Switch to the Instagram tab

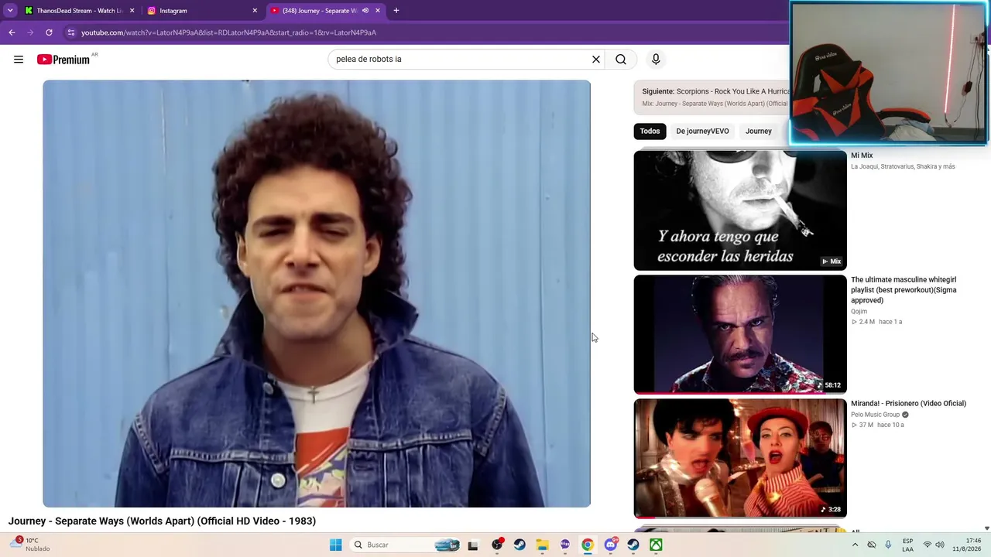(204, 11)
